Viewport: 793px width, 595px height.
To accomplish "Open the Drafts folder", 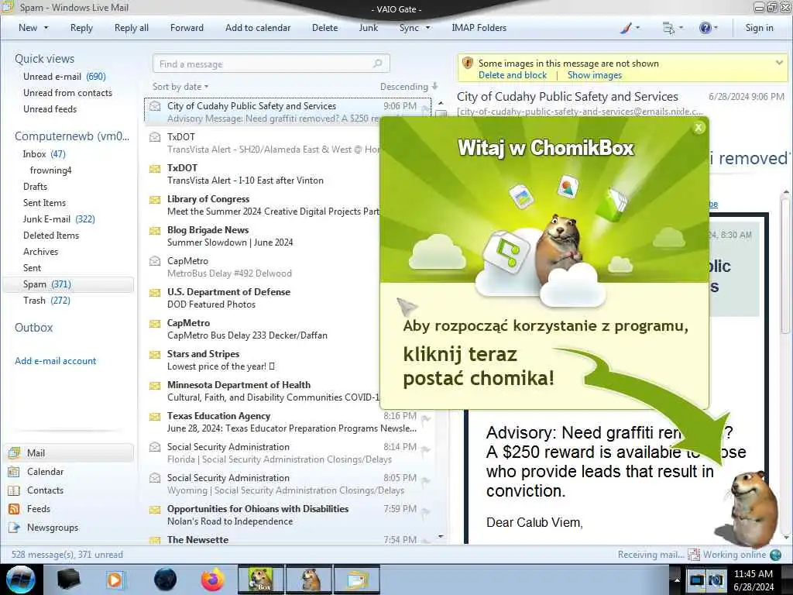I will [x=35, y=186].
